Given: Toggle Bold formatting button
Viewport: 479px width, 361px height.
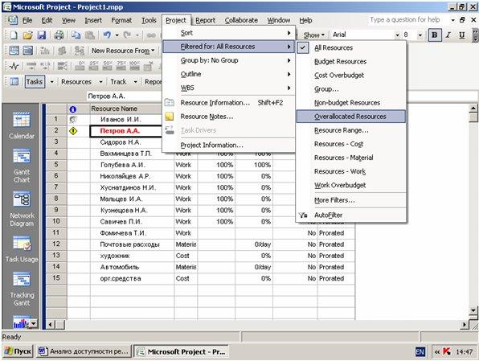Looking at the screenshot, I should point(434,35).
